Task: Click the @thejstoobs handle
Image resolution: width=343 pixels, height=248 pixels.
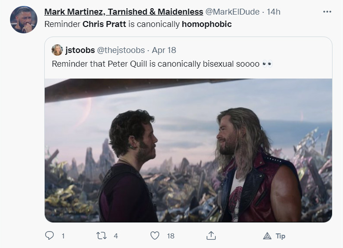Action: tap(120, 50)
